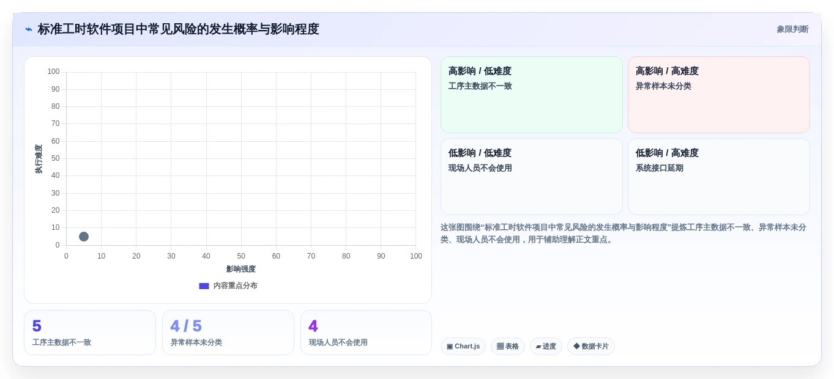The width and height of the screenshot is (834, 379).
Task: Click the 异常样本未分类 text in pink card
Action: point(663,86)
